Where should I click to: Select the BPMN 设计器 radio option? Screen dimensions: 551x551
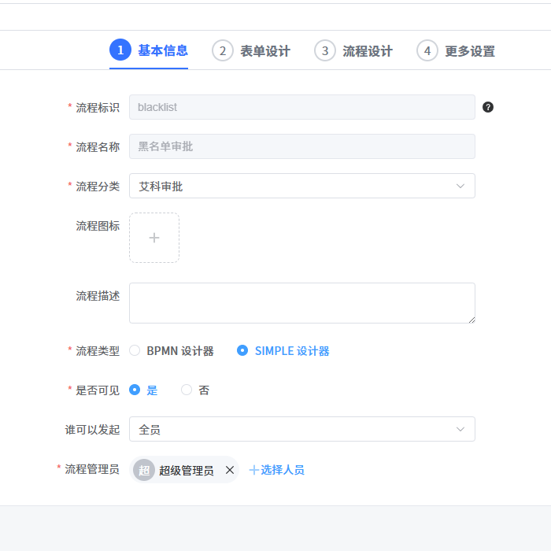[x=135, y=351]
